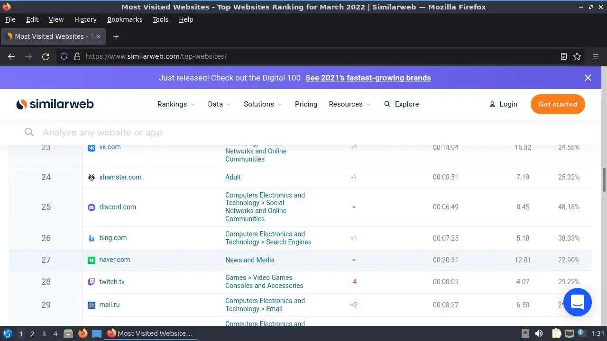Open the Help menu
The height and width of the screenshot is (341, 607).
(x=186, y=19)
